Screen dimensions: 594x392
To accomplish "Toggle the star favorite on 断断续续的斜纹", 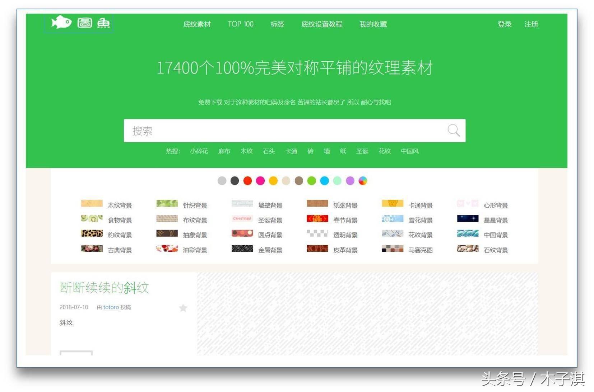I will point(183,308).
